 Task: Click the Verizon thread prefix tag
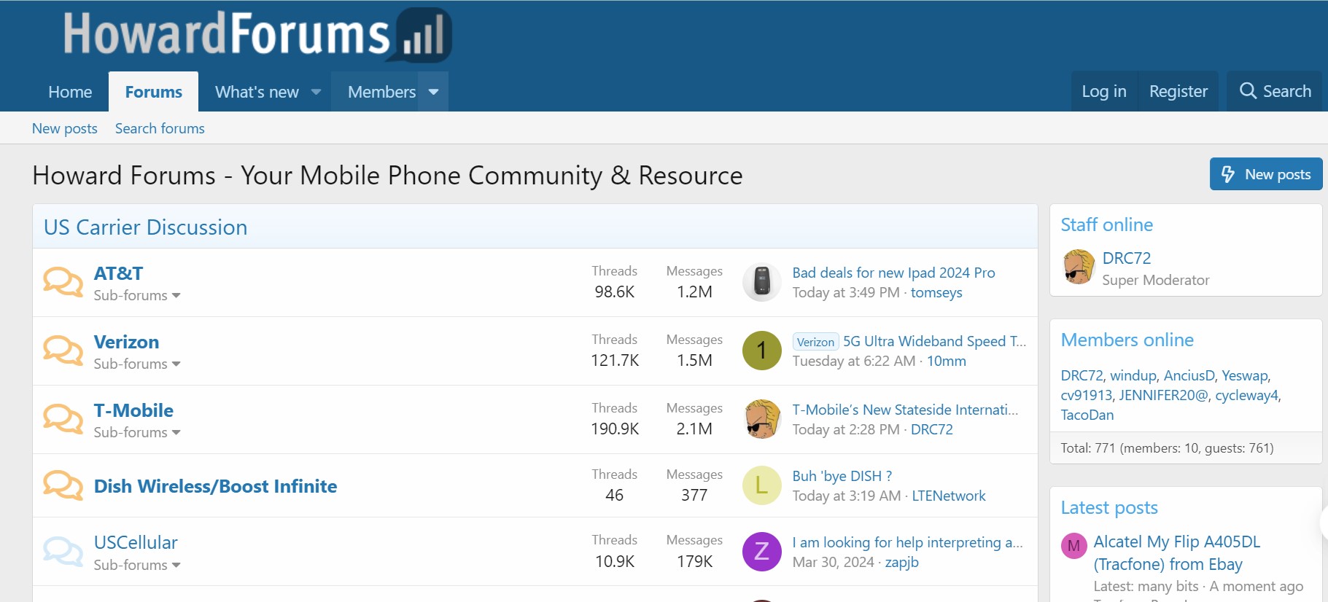815,342
